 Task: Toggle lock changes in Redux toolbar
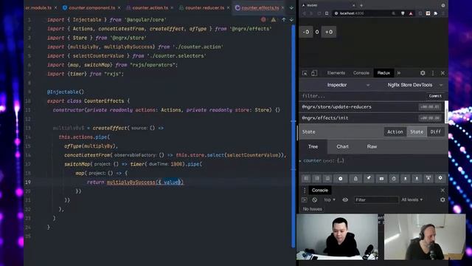pos(355,179)
